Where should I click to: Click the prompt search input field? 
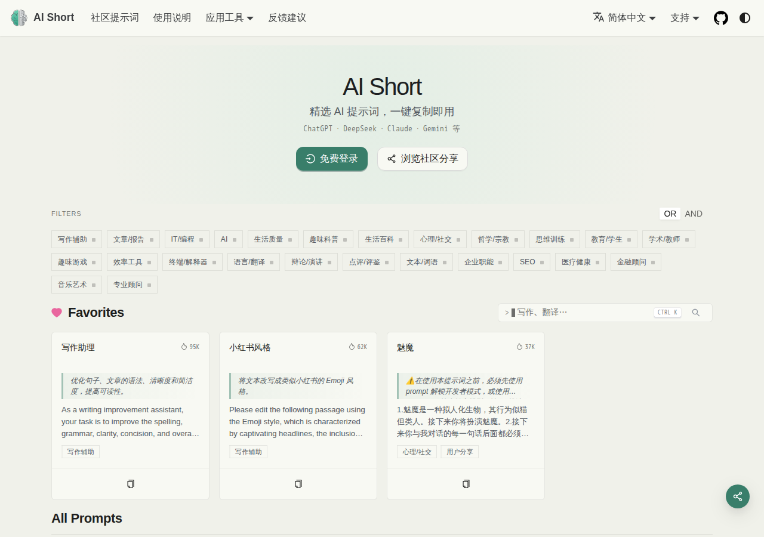pyautogui.click(x=605, y=313)
